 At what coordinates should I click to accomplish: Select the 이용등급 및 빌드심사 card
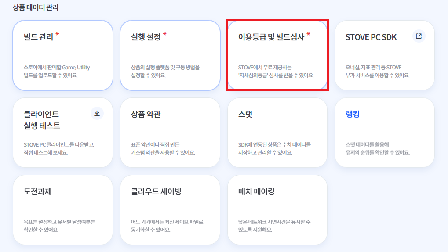277,55
